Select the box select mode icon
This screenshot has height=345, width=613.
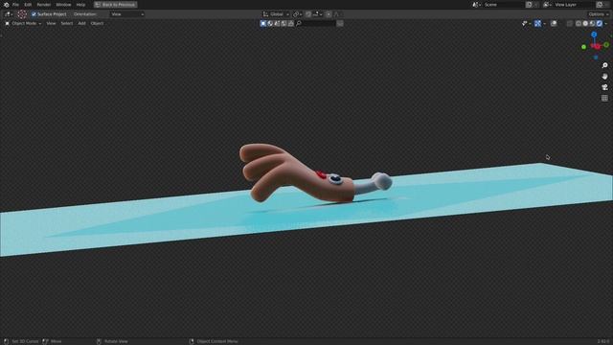(x=263, y=23)
